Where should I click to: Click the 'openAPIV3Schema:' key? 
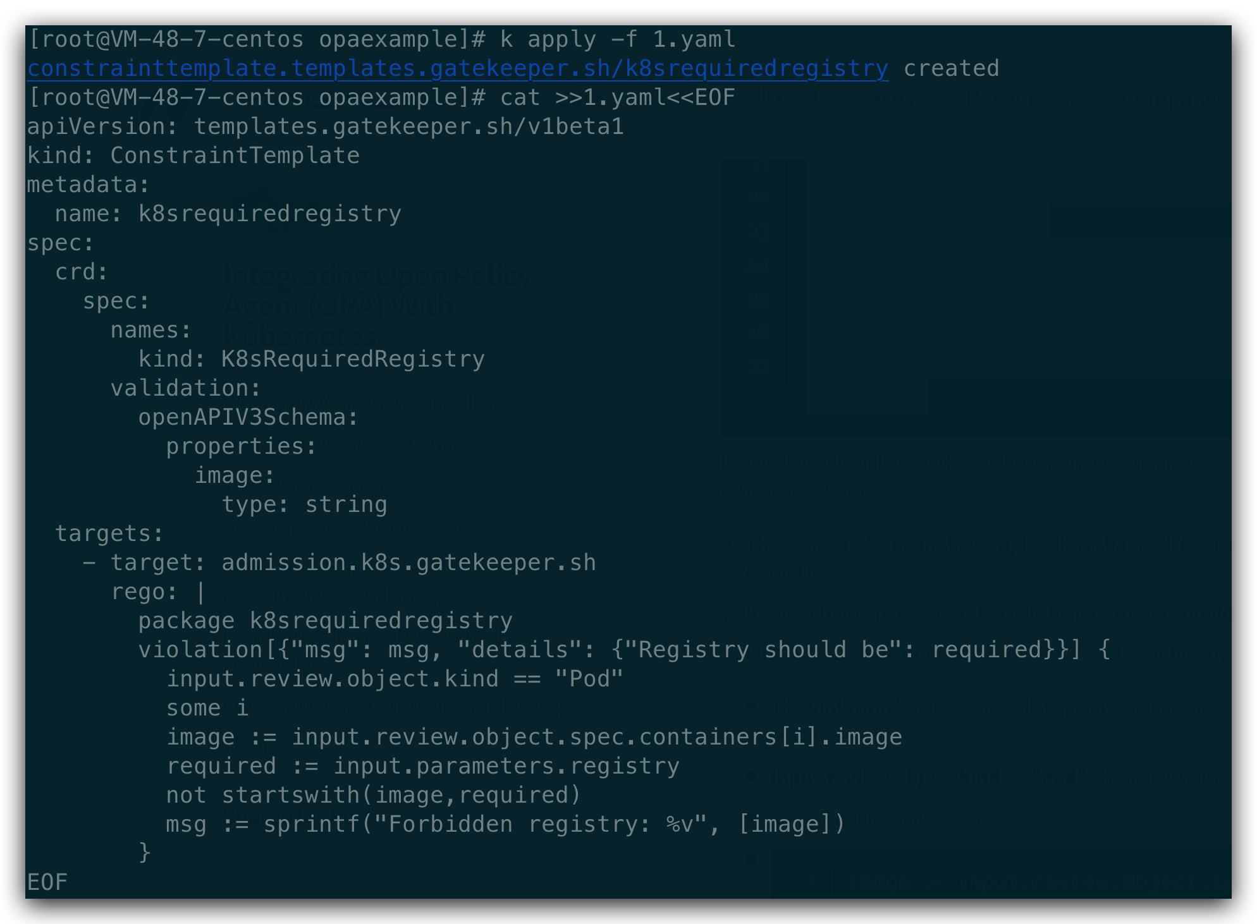pos(248,417)
